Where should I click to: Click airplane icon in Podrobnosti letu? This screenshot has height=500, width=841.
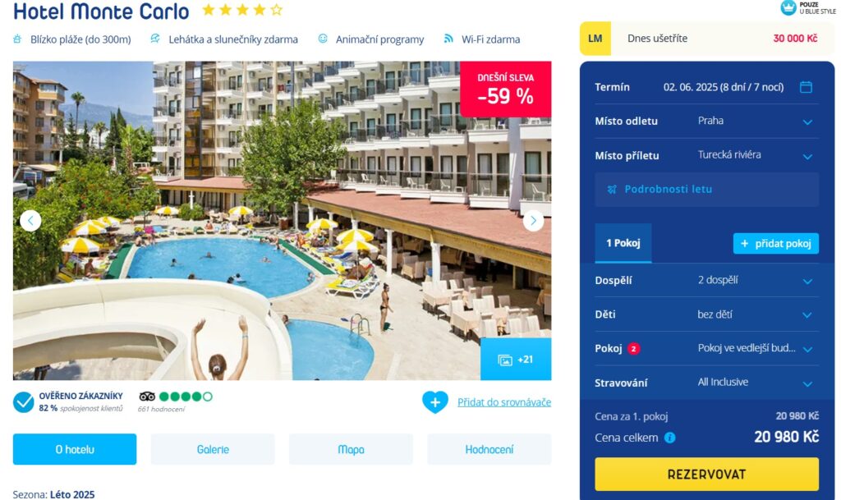tap(612, 189)
